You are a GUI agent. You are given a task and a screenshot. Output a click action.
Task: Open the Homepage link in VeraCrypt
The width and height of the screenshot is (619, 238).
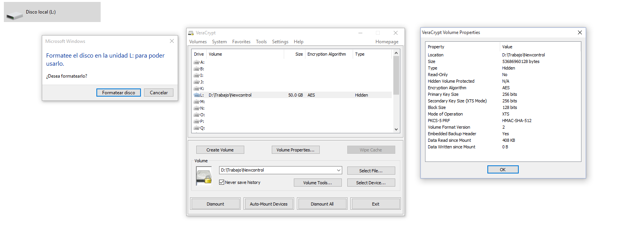coord(387,42)
